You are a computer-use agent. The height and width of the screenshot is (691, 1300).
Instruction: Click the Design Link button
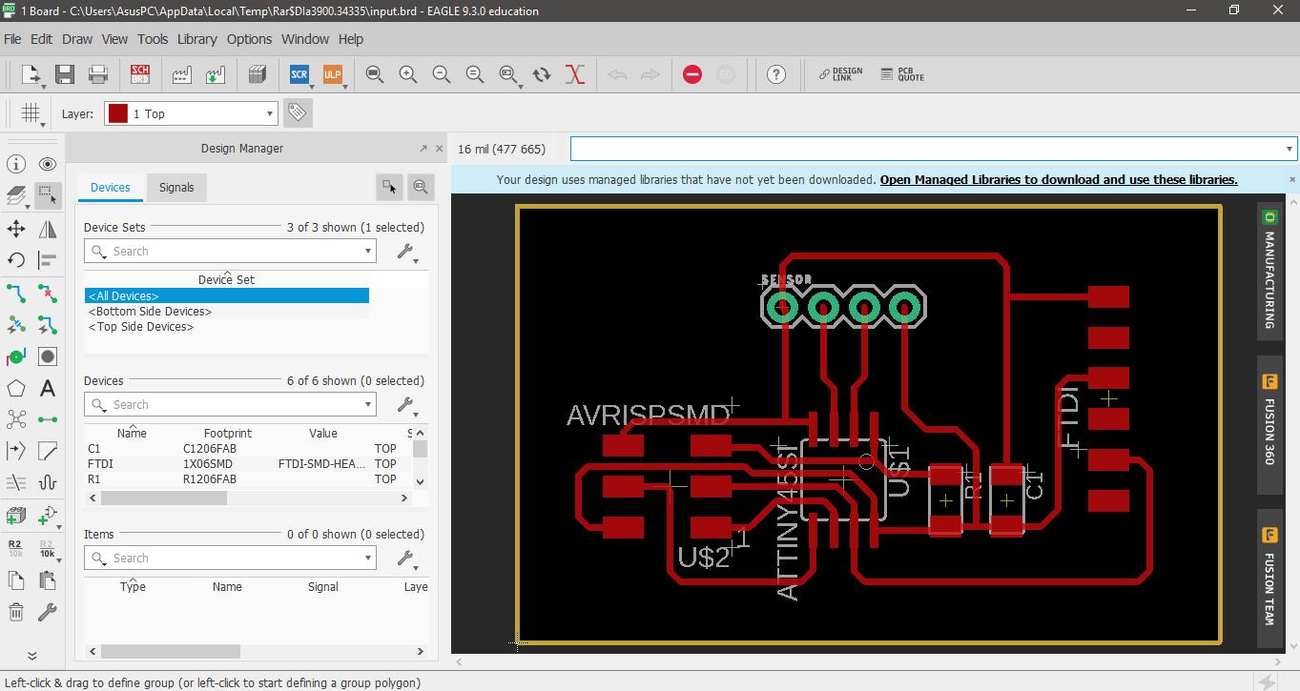[x=840, y=74]
